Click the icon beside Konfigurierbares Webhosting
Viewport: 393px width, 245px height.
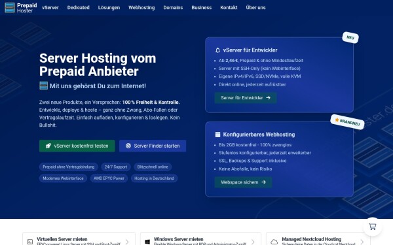point(217,135)
